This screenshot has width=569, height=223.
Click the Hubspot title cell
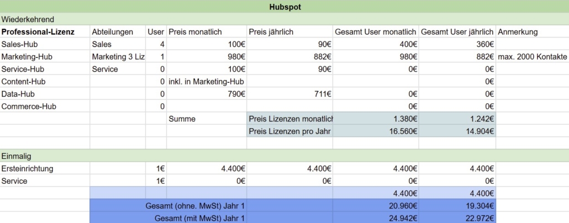click(x=284, y=7)
